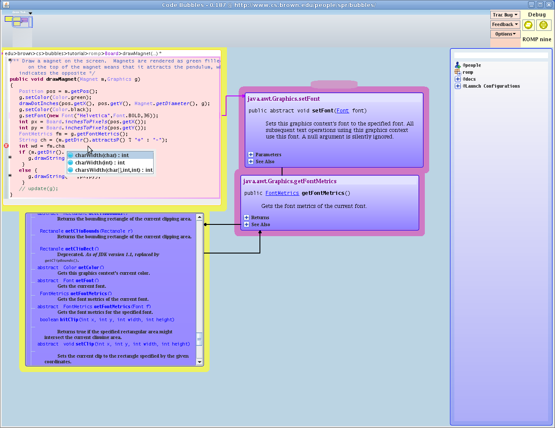The width and height of the screenshot is (555, 428).
Task: Select the romp tree entry
Action: tap(468, 72)
